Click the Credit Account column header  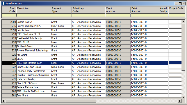(118, 10)
